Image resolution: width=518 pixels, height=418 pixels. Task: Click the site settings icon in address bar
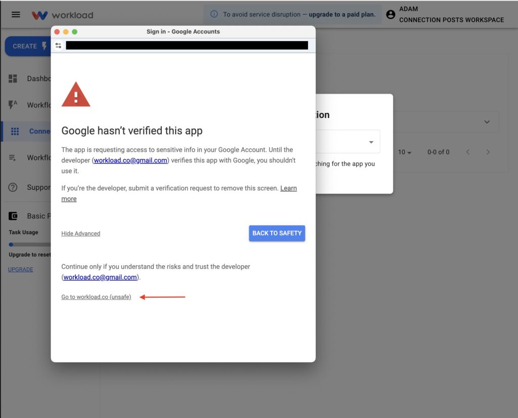pyautogui.click(x=59, y=46)
